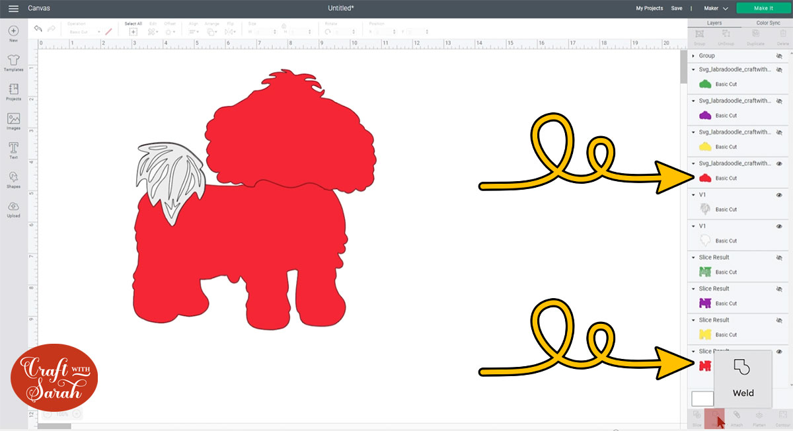793x431 pixels.
Task: Collapse the first V1 layer
Action: [693, 195]
